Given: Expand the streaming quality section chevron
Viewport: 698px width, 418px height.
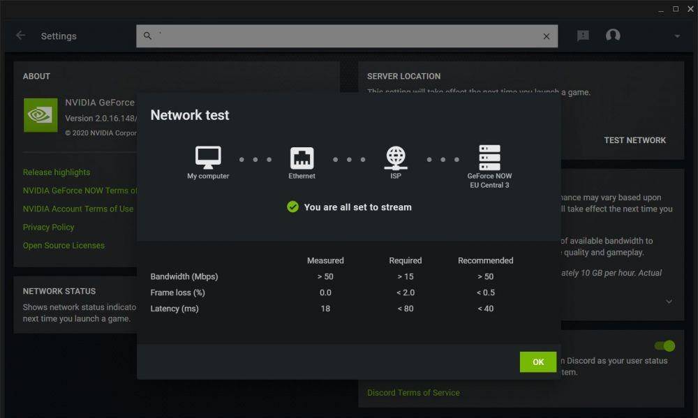Looking at the screenshot, I should (669, 301).
